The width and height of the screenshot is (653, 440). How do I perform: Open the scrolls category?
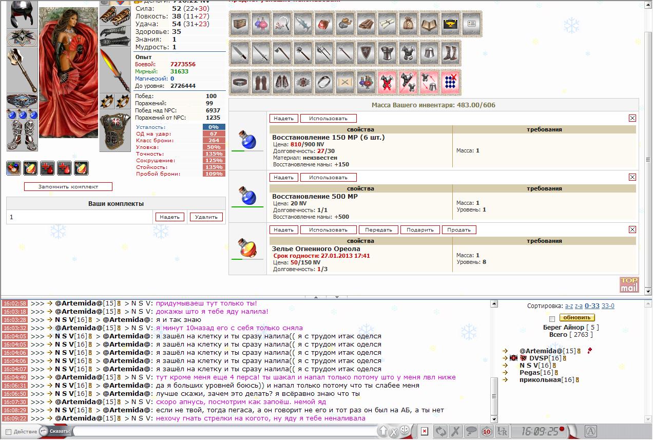pyautogui.click(x=388, y=24)
